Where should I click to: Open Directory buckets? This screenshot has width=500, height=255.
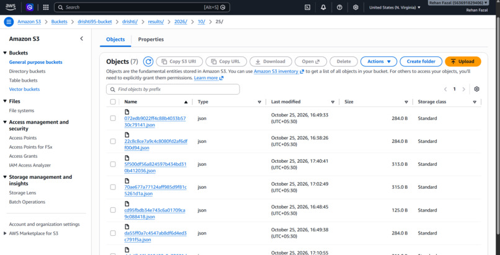27,71
